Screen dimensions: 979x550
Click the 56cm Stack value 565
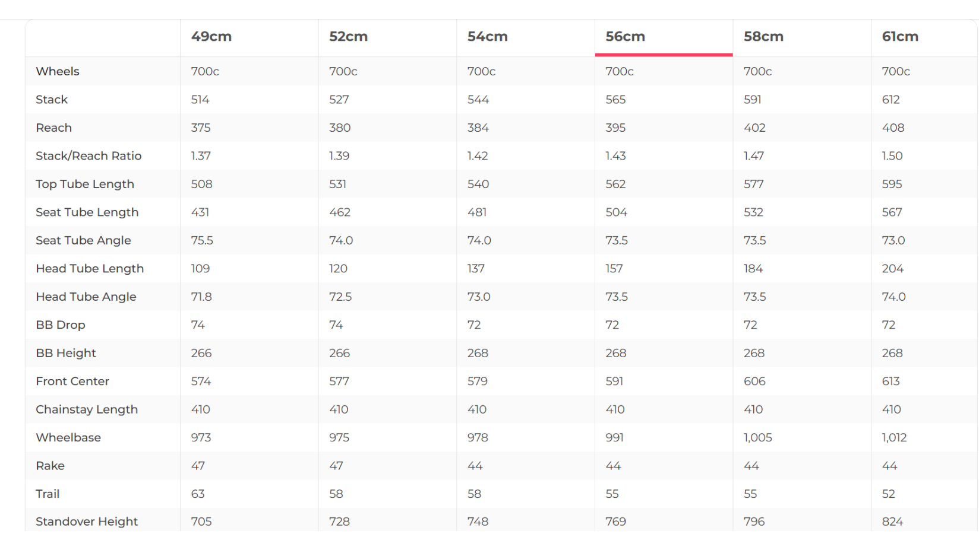pos(616,100)
